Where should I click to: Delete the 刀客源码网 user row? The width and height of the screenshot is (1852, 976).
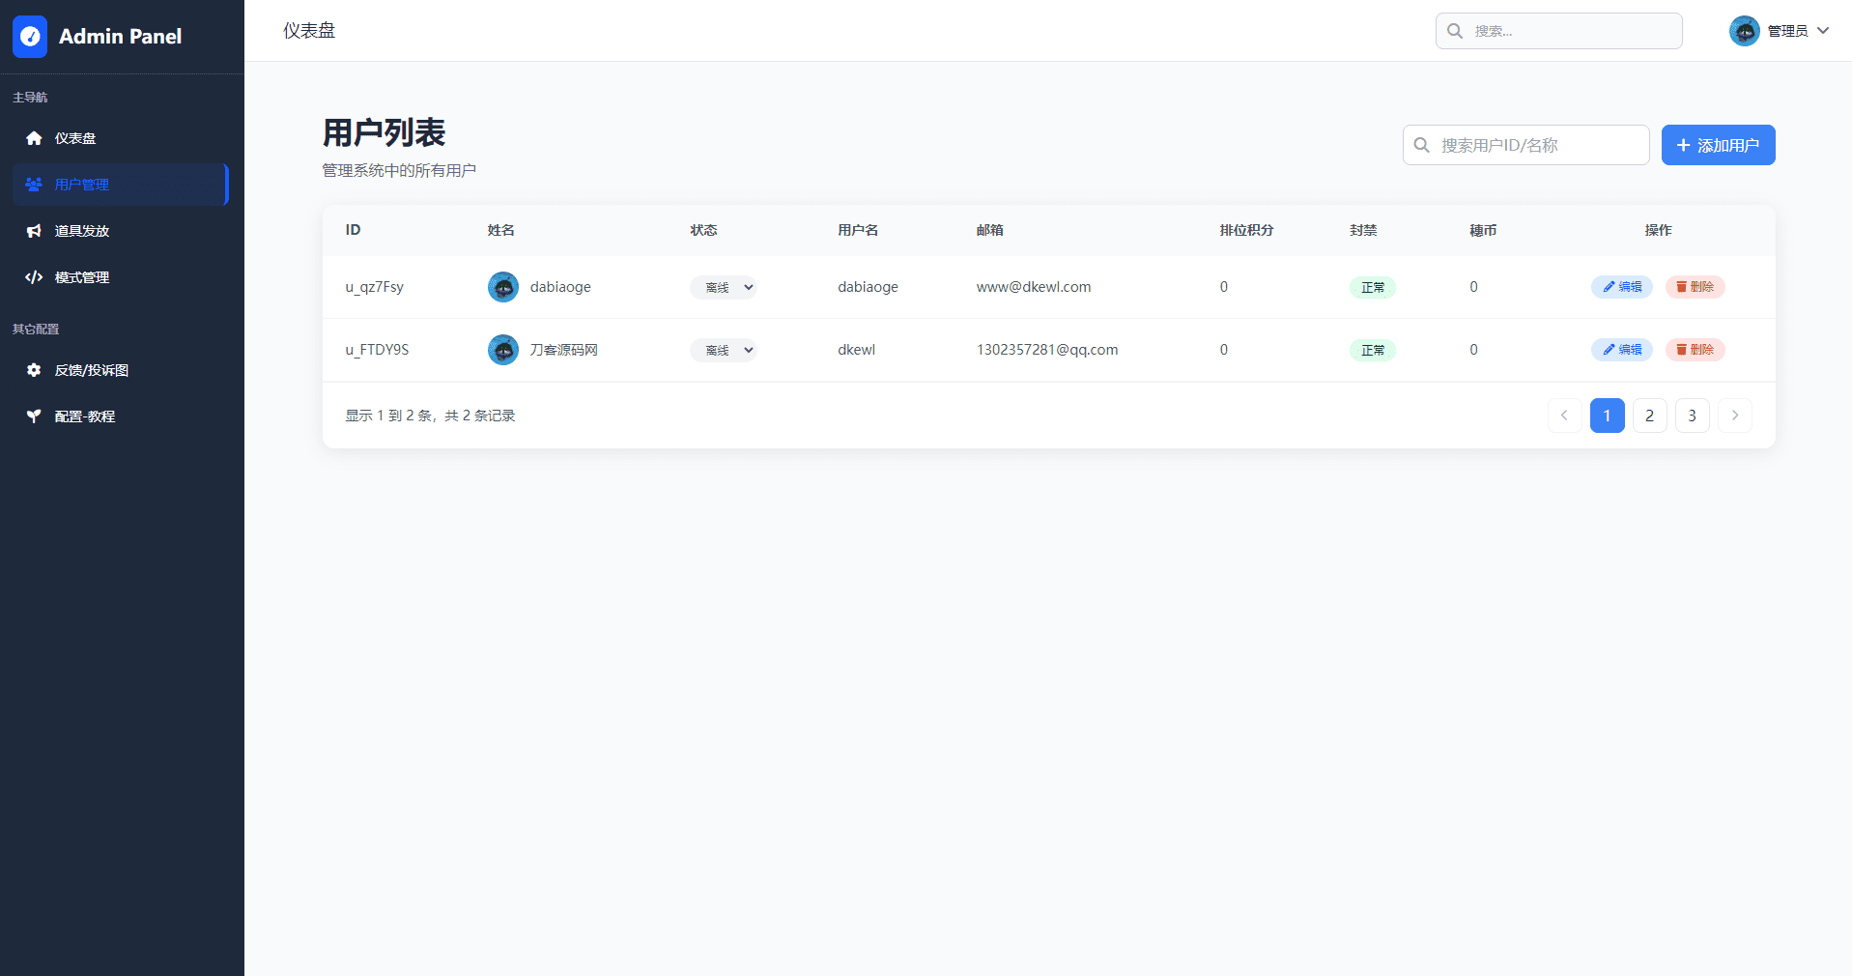pyautogui.click(x=1695, y=350)
